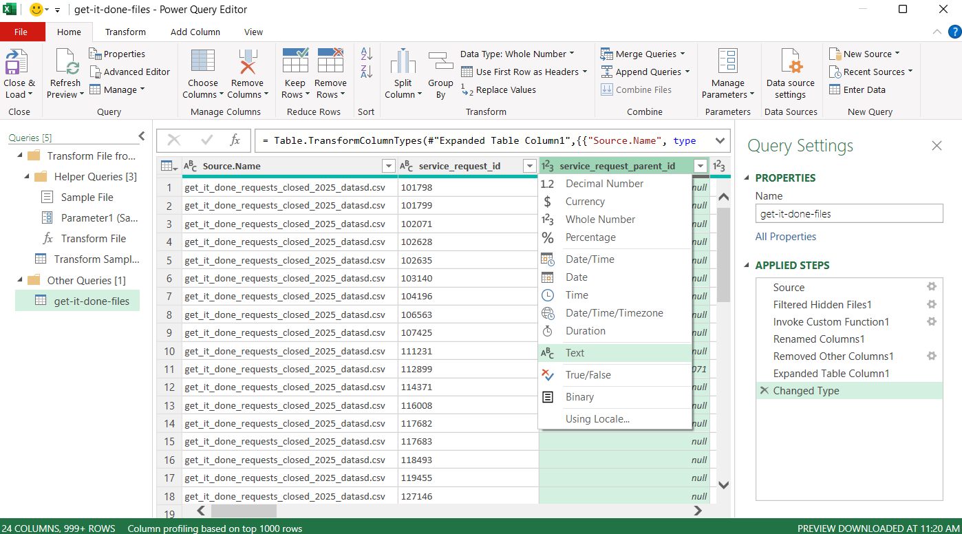Screen dimensions: 962x534
Task: Click the table icon in the grid corner
Action: click(168, 166)
